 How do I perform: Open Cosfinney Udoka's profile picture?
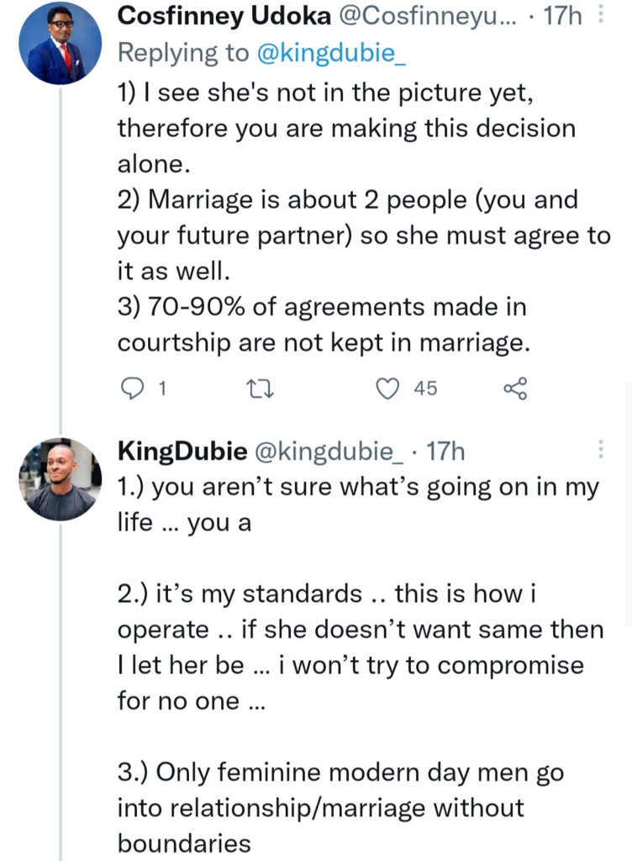click(x=59, y=42)
